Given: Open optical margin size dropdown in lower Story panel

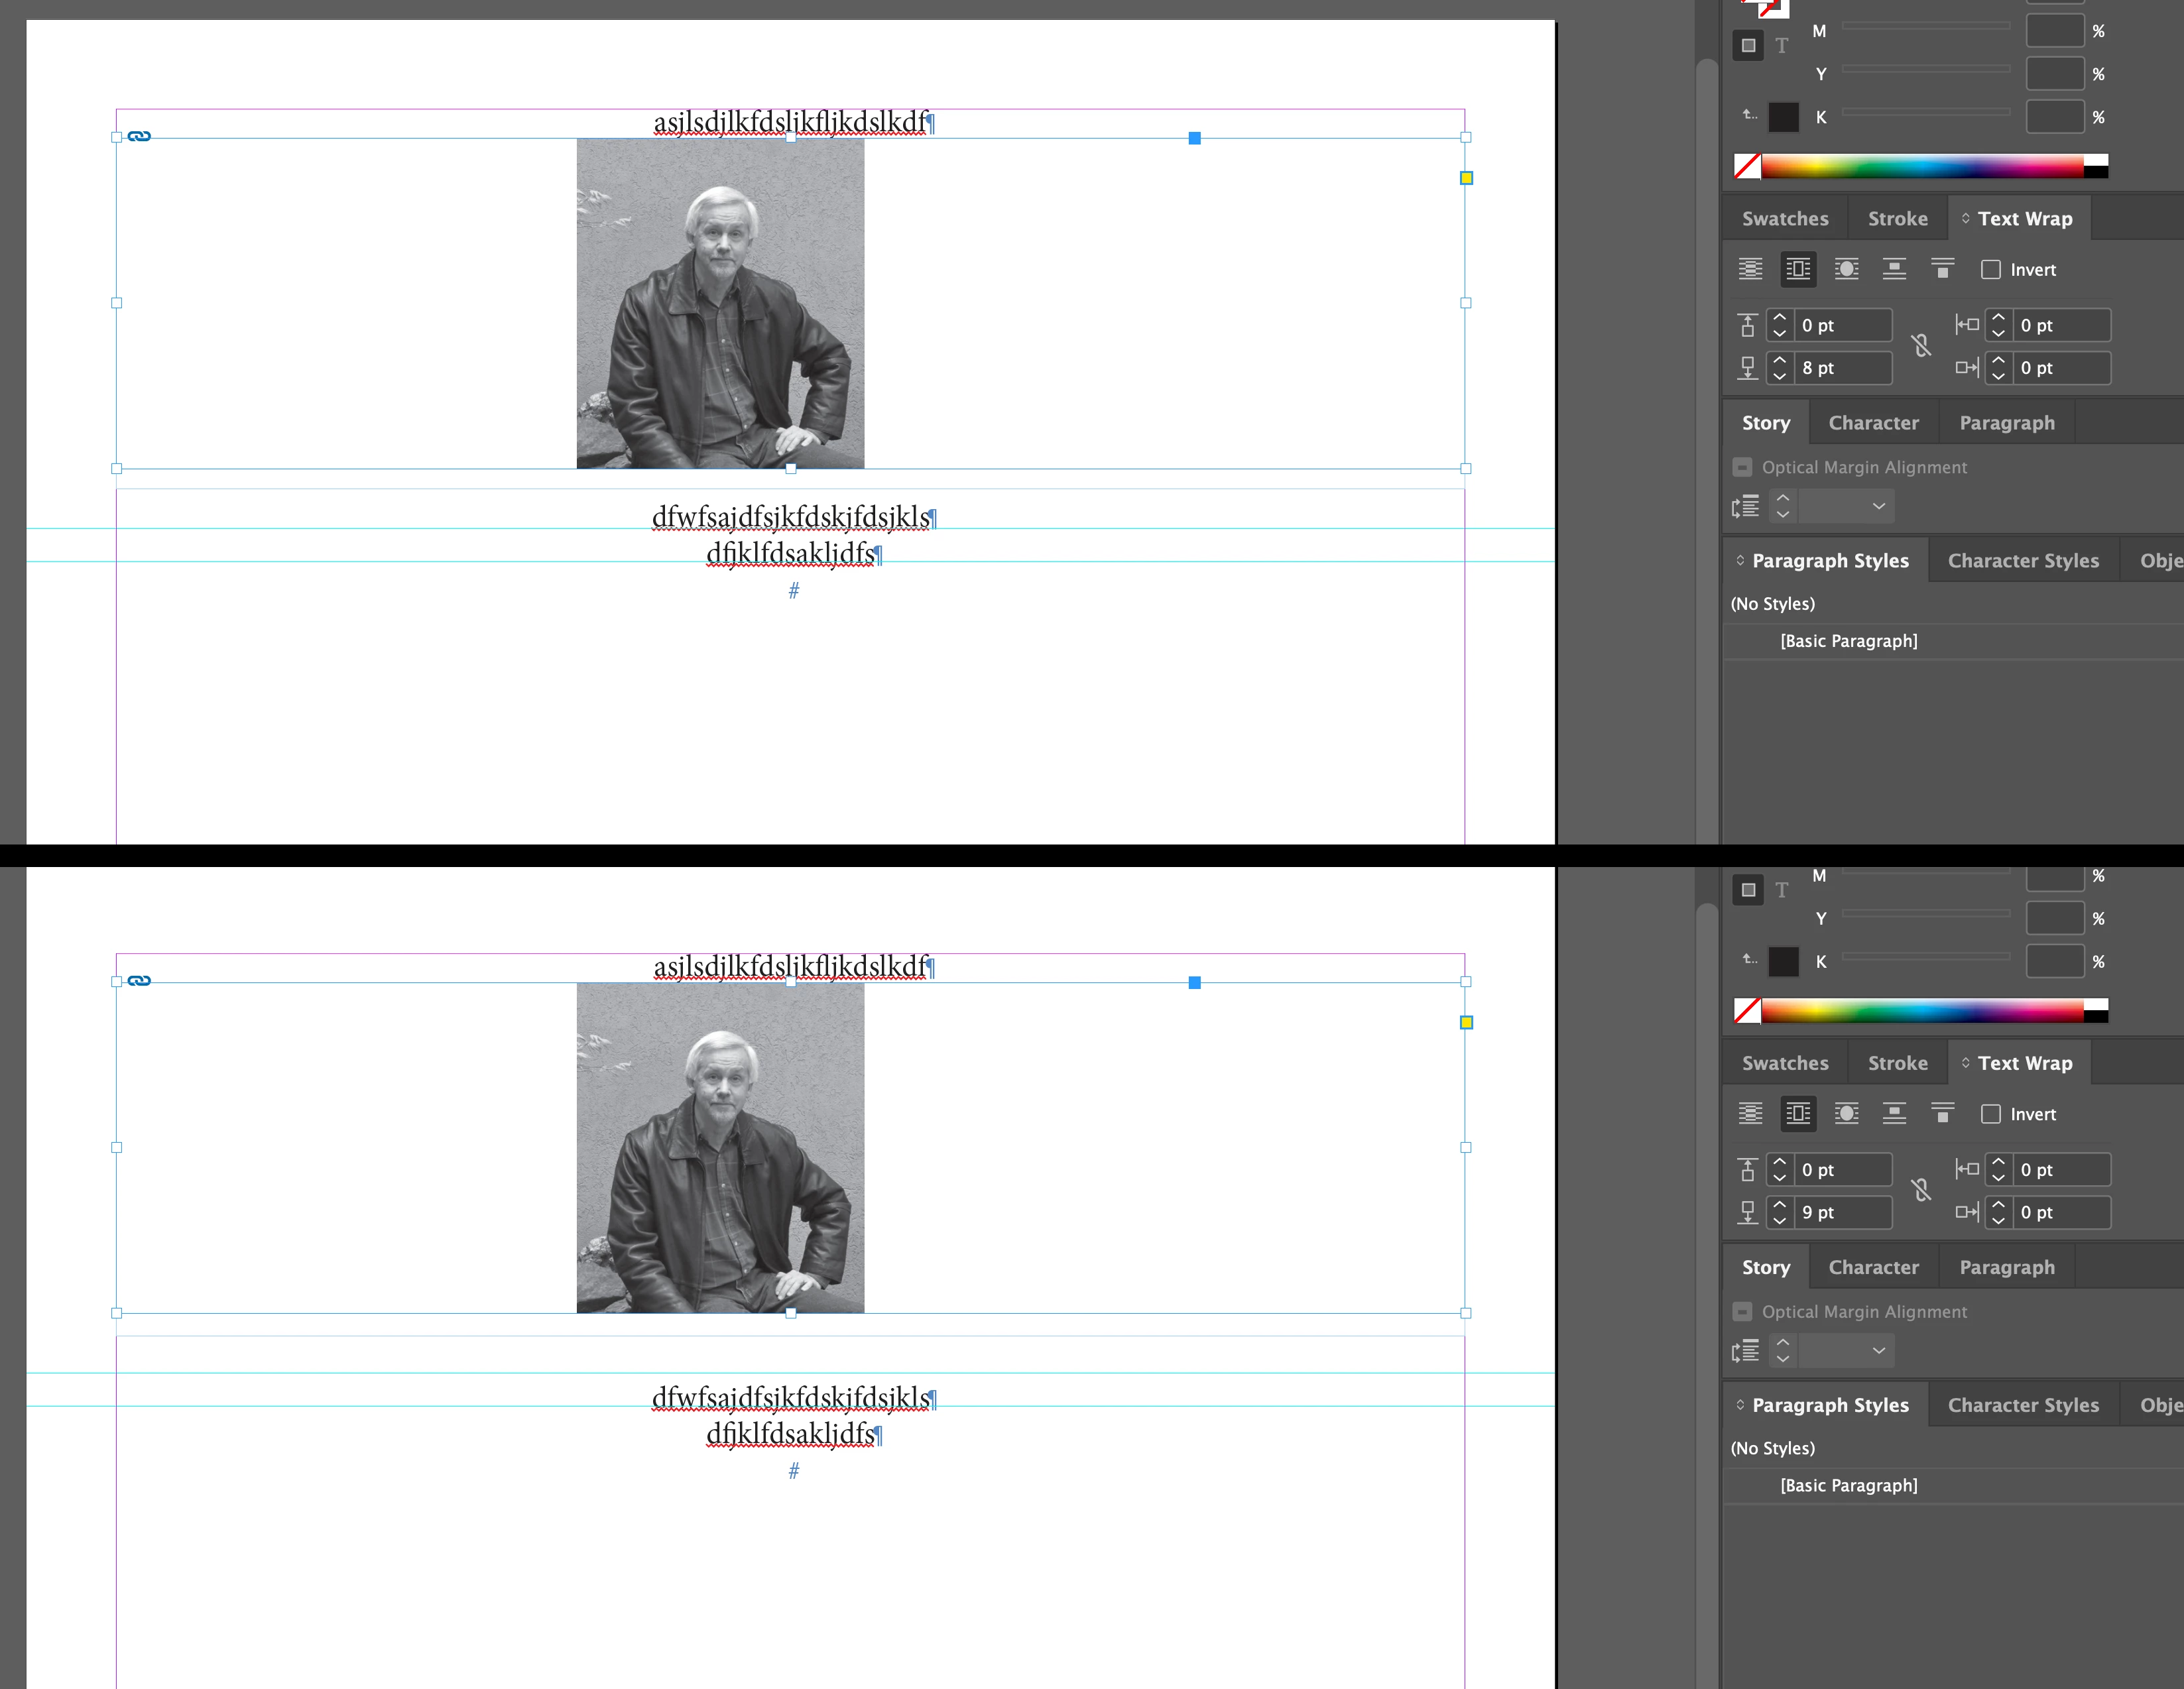Looking at the screenshot, I should [1878, 1350].
